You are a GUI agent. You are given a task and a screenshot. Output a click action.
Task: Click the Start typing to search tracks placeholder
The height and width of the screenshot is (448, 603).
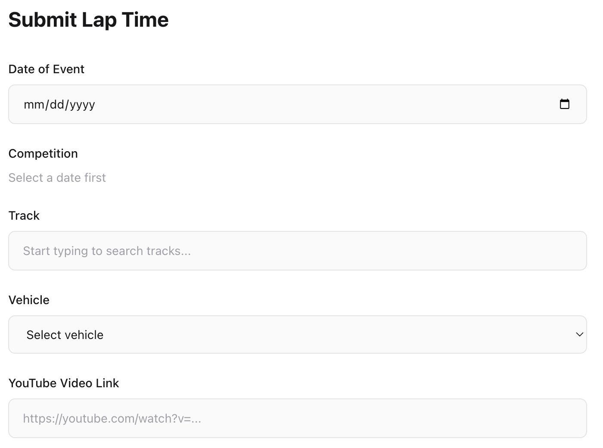point(107,251)
